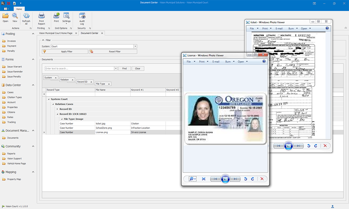Open the grid Settings dropdown icon
349x209 pixels.
66,16
